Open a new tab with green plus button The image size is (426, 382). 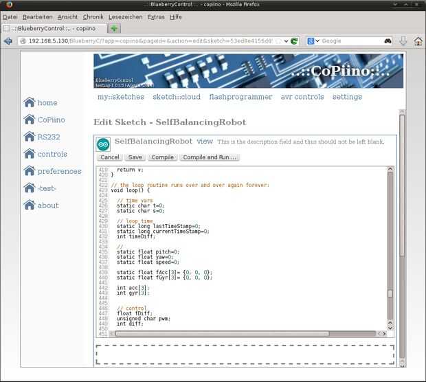pos(114,28)
